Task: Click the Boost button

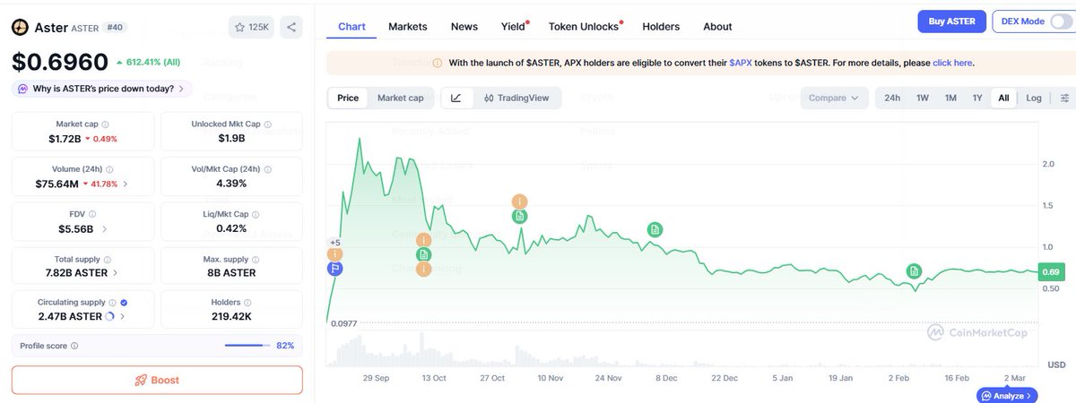Action: [157, 380]
